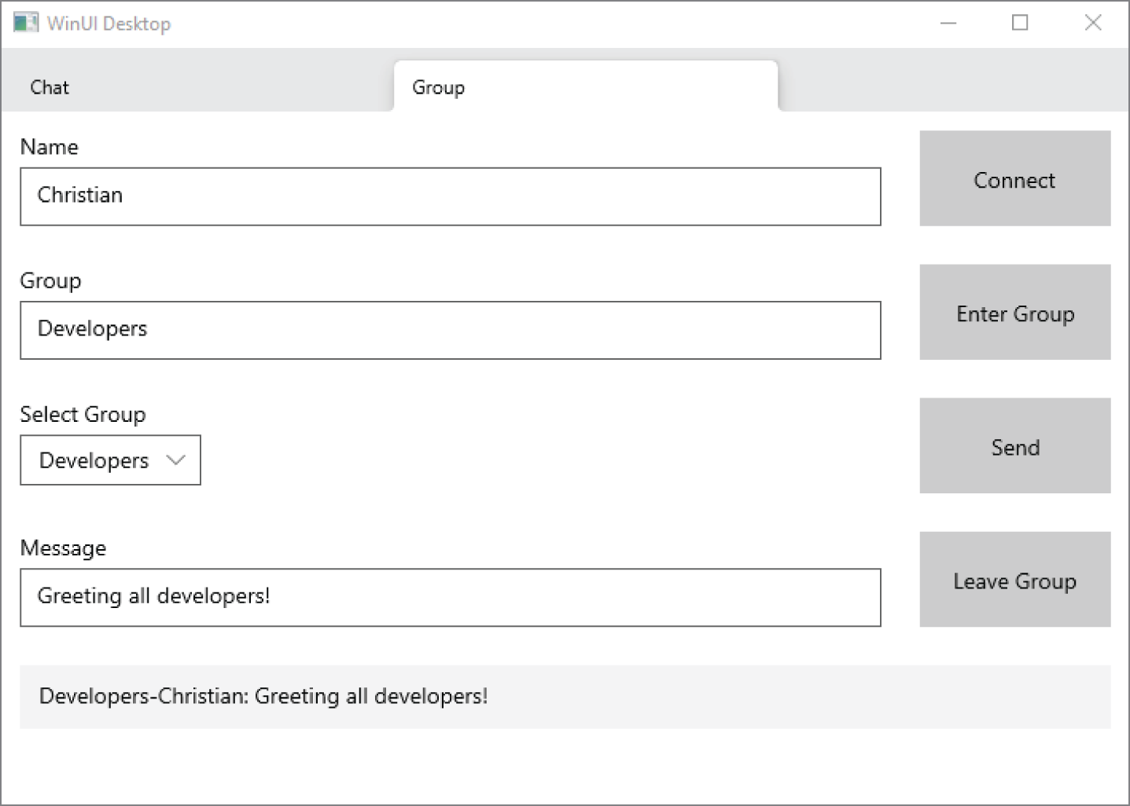1130x806 pixels.
Task: Click the Select Group label
Action: (83, 414)
